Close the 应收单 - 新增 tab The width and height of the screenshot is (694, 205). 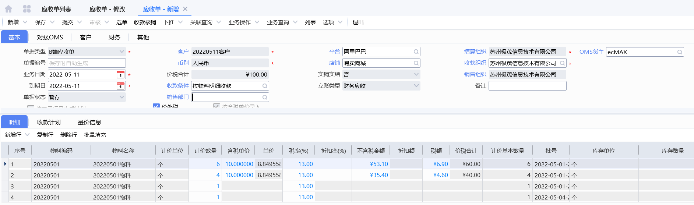(185, 9)
